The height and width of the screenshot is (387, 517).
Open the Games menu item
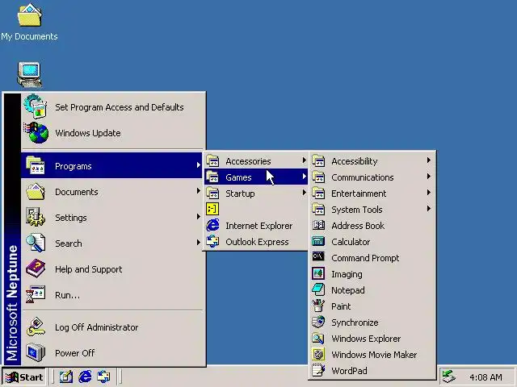click(x=256, y=177)
